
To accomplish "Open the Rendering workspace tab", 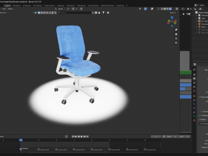I will coord(81,6).
